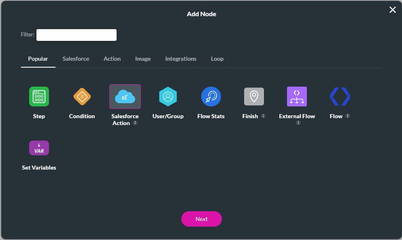Viewport: 402px width, 240px height.
Task: Select the Finish node icon
Action: point(254,96)
